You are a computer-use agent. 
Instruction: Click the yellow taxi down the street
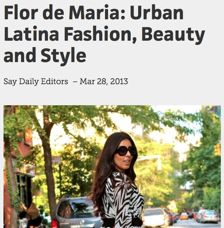click(x=184, y=216)
